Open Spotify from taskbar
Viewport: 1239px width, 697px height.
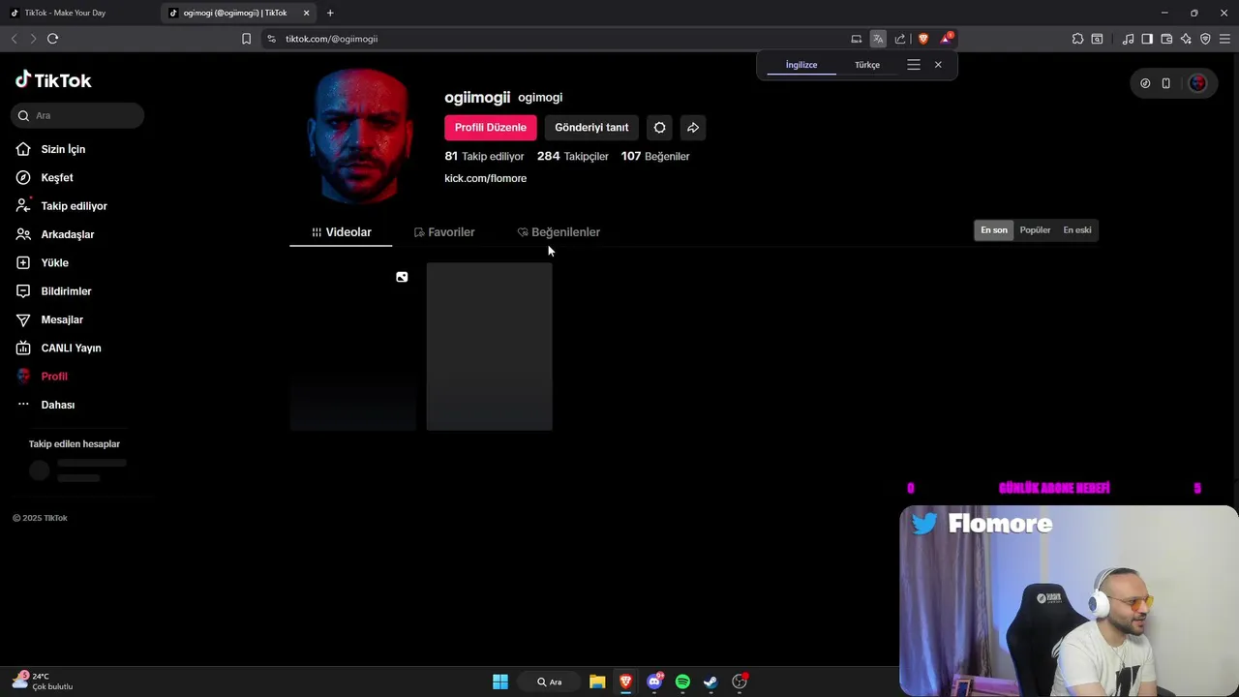pyautogui.click(x=682, y=682)
